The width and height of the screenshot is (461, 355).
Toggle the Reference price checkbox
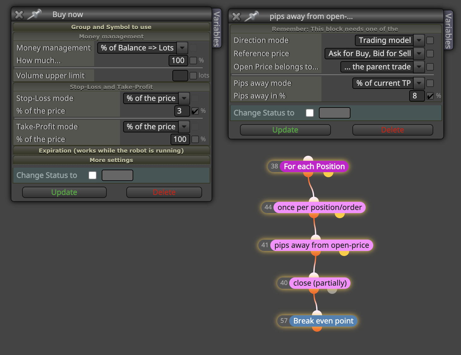tap(430, 54)
